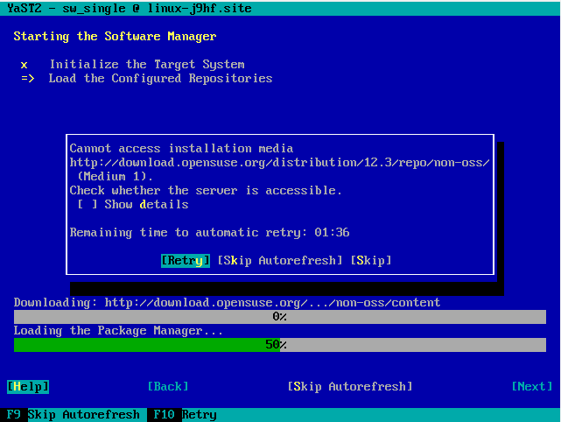Click the Back button

(x=168, y=387)
